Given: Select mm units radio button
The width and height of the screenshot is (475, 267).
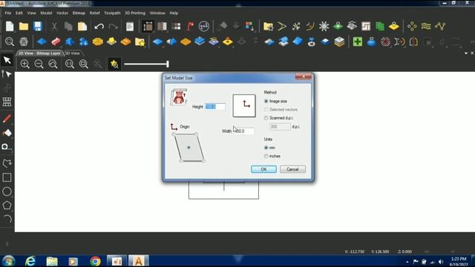Looking at the screenshot, I should point(266,148).
